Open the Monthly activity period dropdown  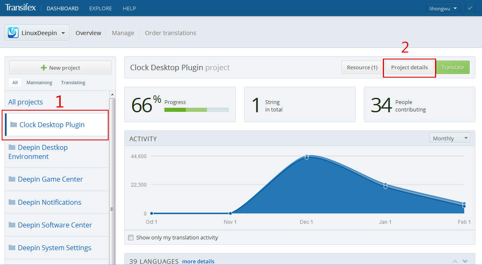click(449, 138)
